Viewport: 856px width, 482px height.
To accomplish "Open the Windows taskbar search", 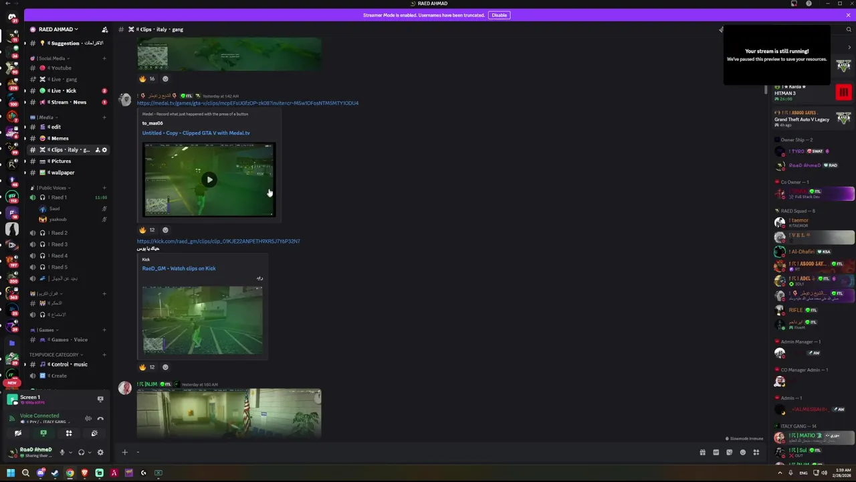I will pos(25,473).
